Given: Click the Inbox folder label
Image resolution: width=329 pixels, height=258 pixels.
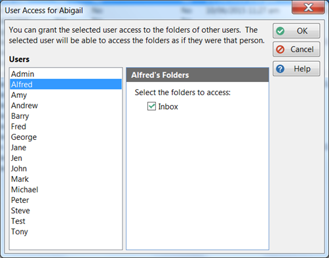Looking at the screenshot, I should point(168,106).
